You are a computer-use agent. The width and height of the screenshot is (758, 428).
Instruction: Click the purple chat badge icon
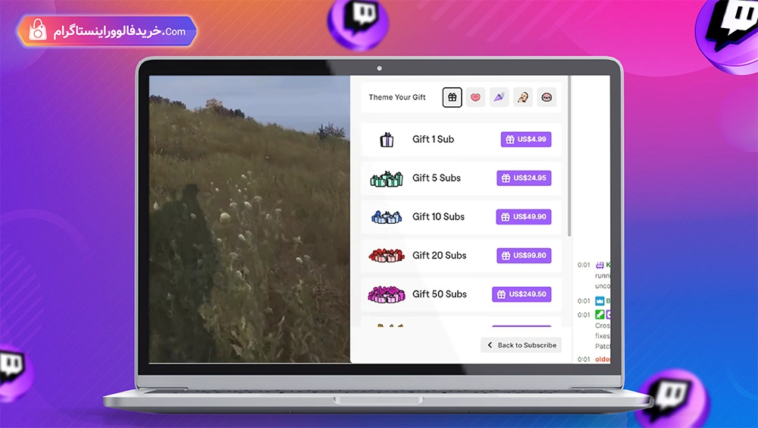pyautogui.click(x=600, y=265)
